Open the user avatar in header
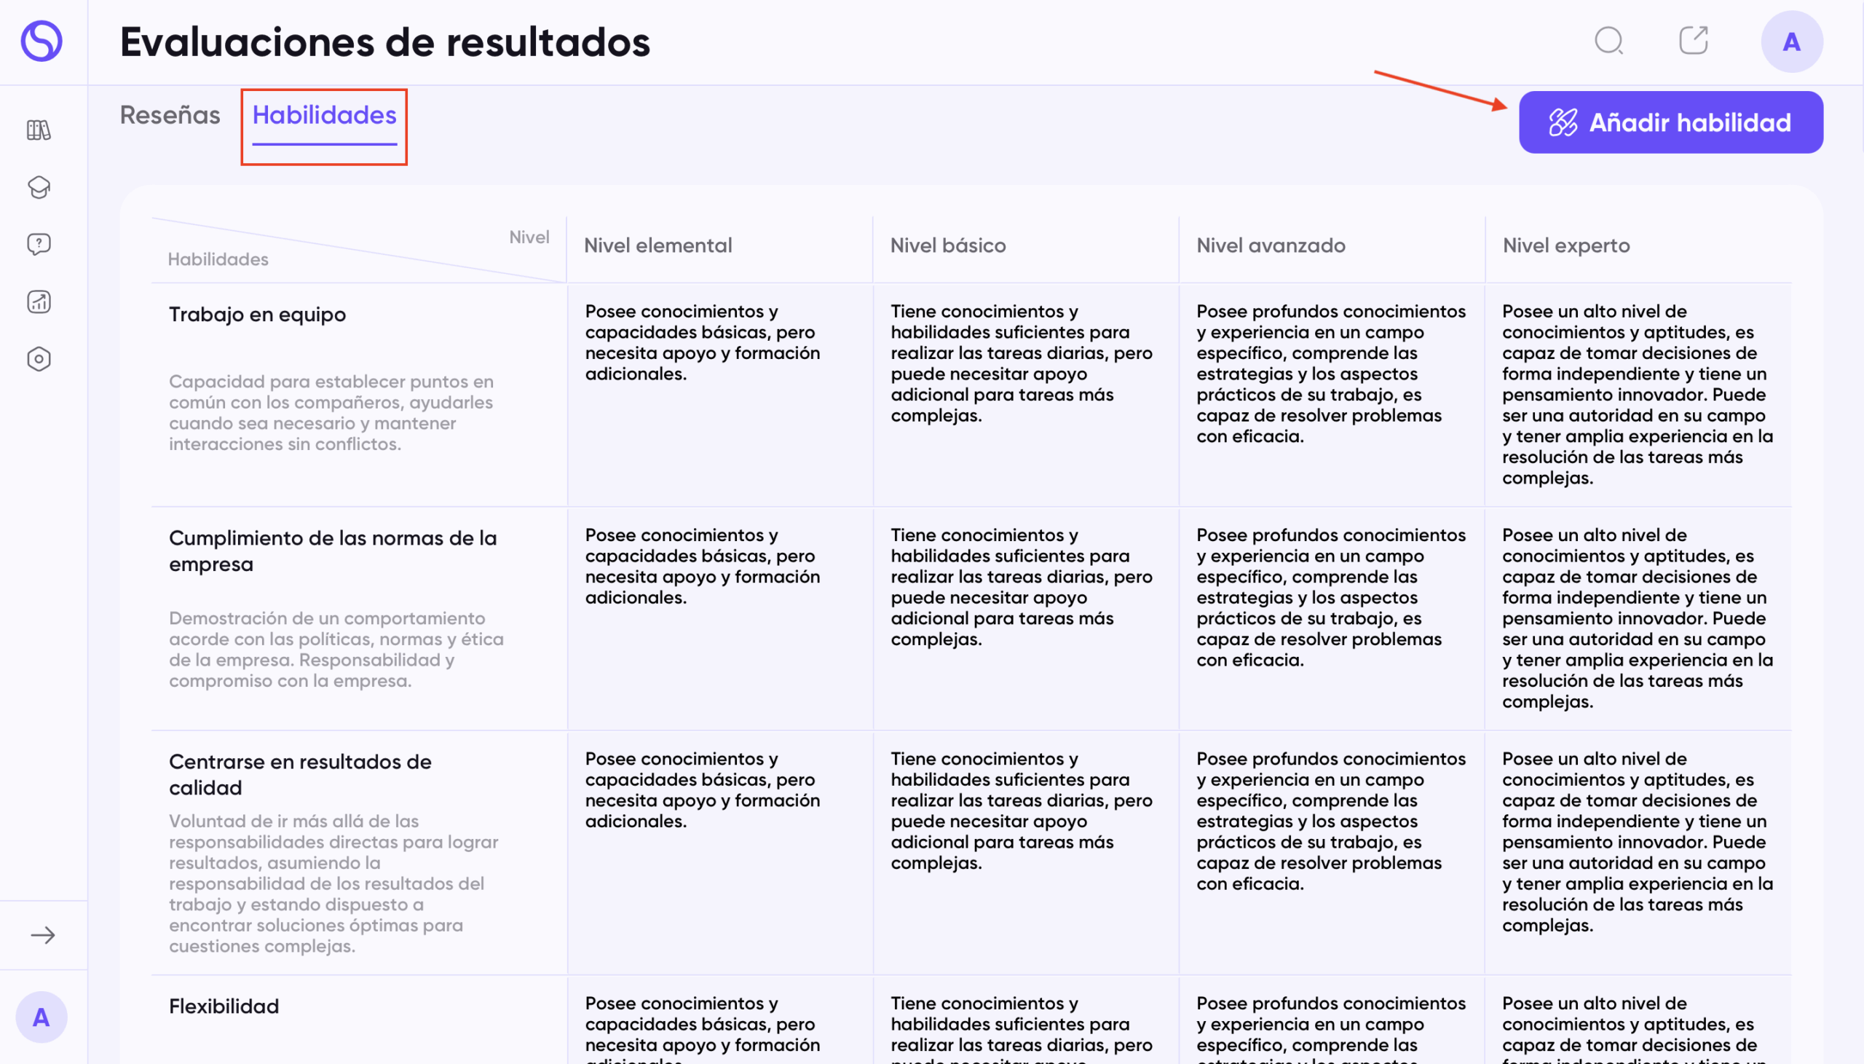1864x1064 pixels. [x=1791, y=42]
